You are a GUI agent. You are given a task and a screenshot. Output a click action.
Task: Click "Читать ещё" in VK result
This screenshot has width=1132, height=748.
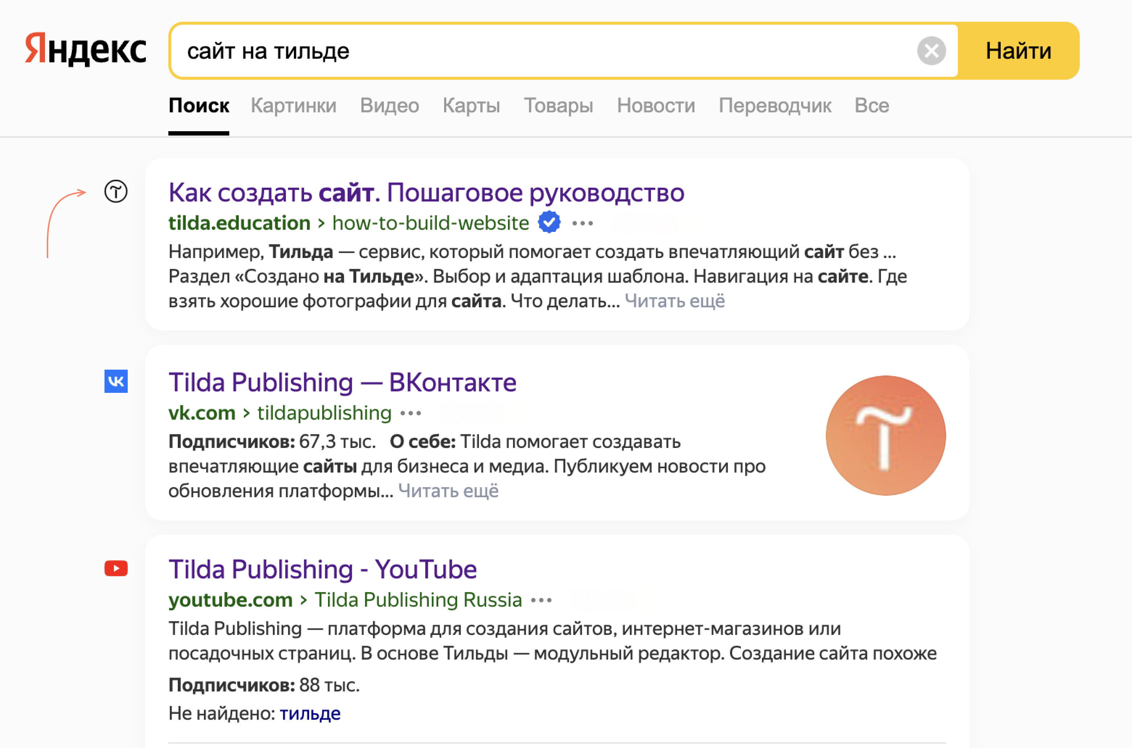tap(448, 490)
